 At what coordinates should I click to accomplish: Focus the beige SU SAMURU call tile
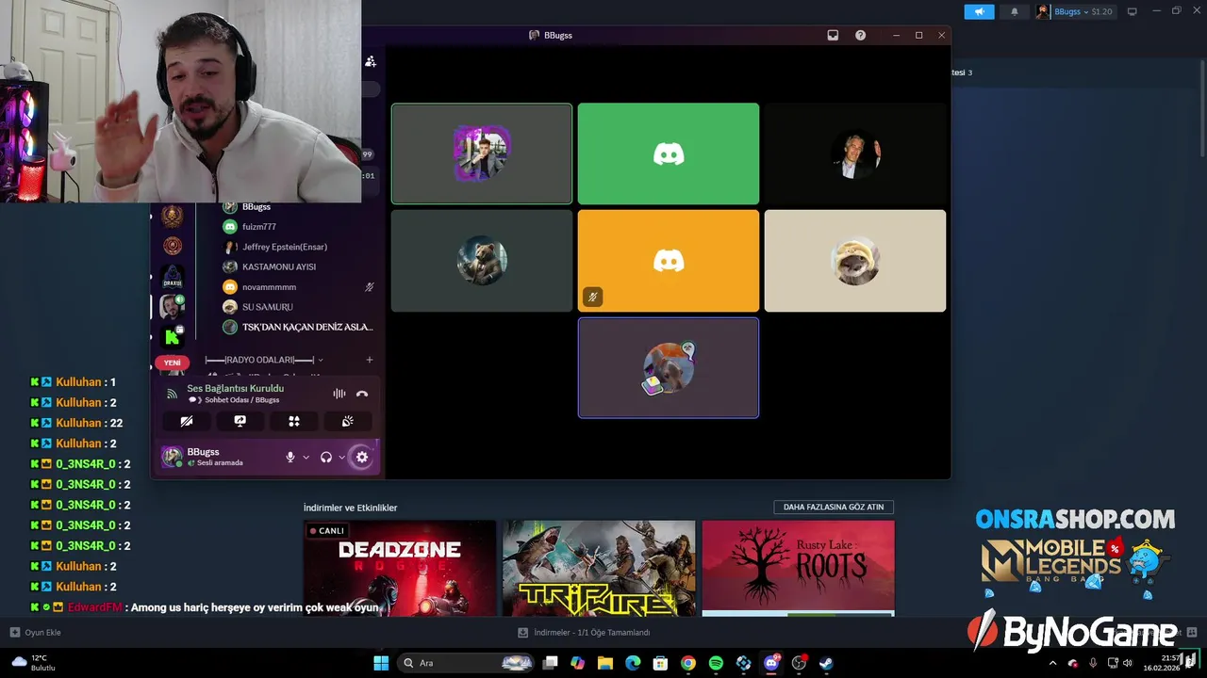pyautogui.click(x=855, y=261)
